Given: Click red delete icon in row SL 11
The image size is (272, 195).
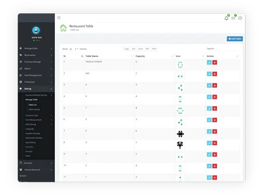Looking at the screenshot, I should point(215,177).
